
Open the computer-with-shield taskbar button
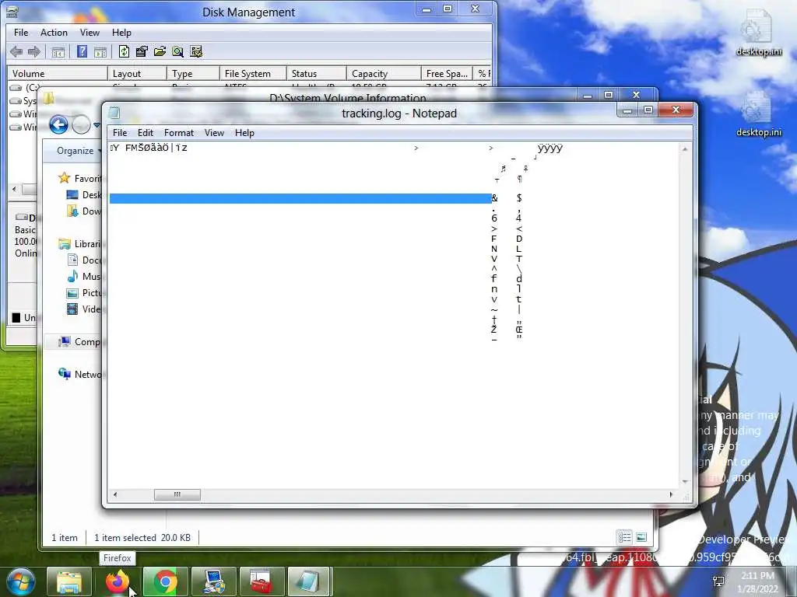(214, 581)
